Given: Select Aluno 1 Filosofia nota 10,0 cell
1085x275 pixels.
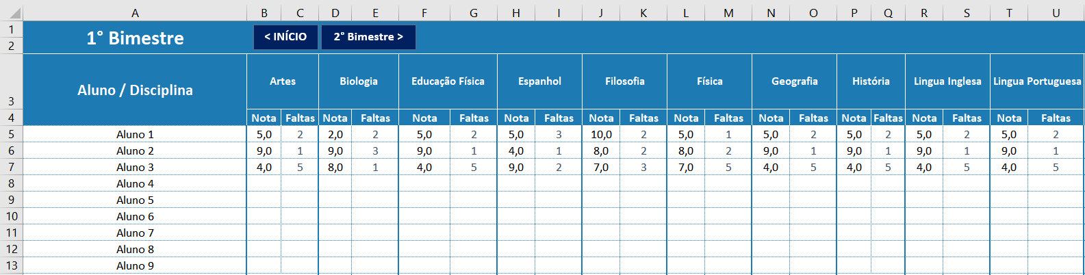Looking at the screenshot, I should point(601,134).
